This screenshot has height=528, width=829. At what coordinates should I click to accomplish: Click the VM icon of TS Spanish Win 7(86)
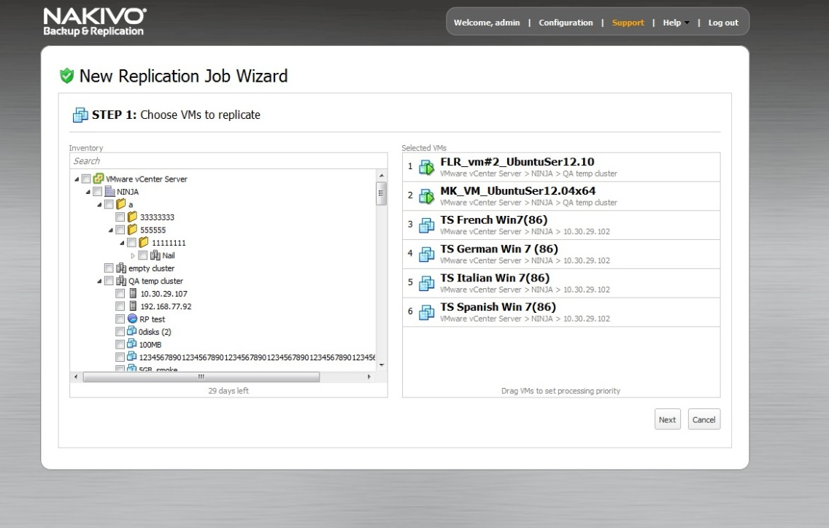coord(427,312)
